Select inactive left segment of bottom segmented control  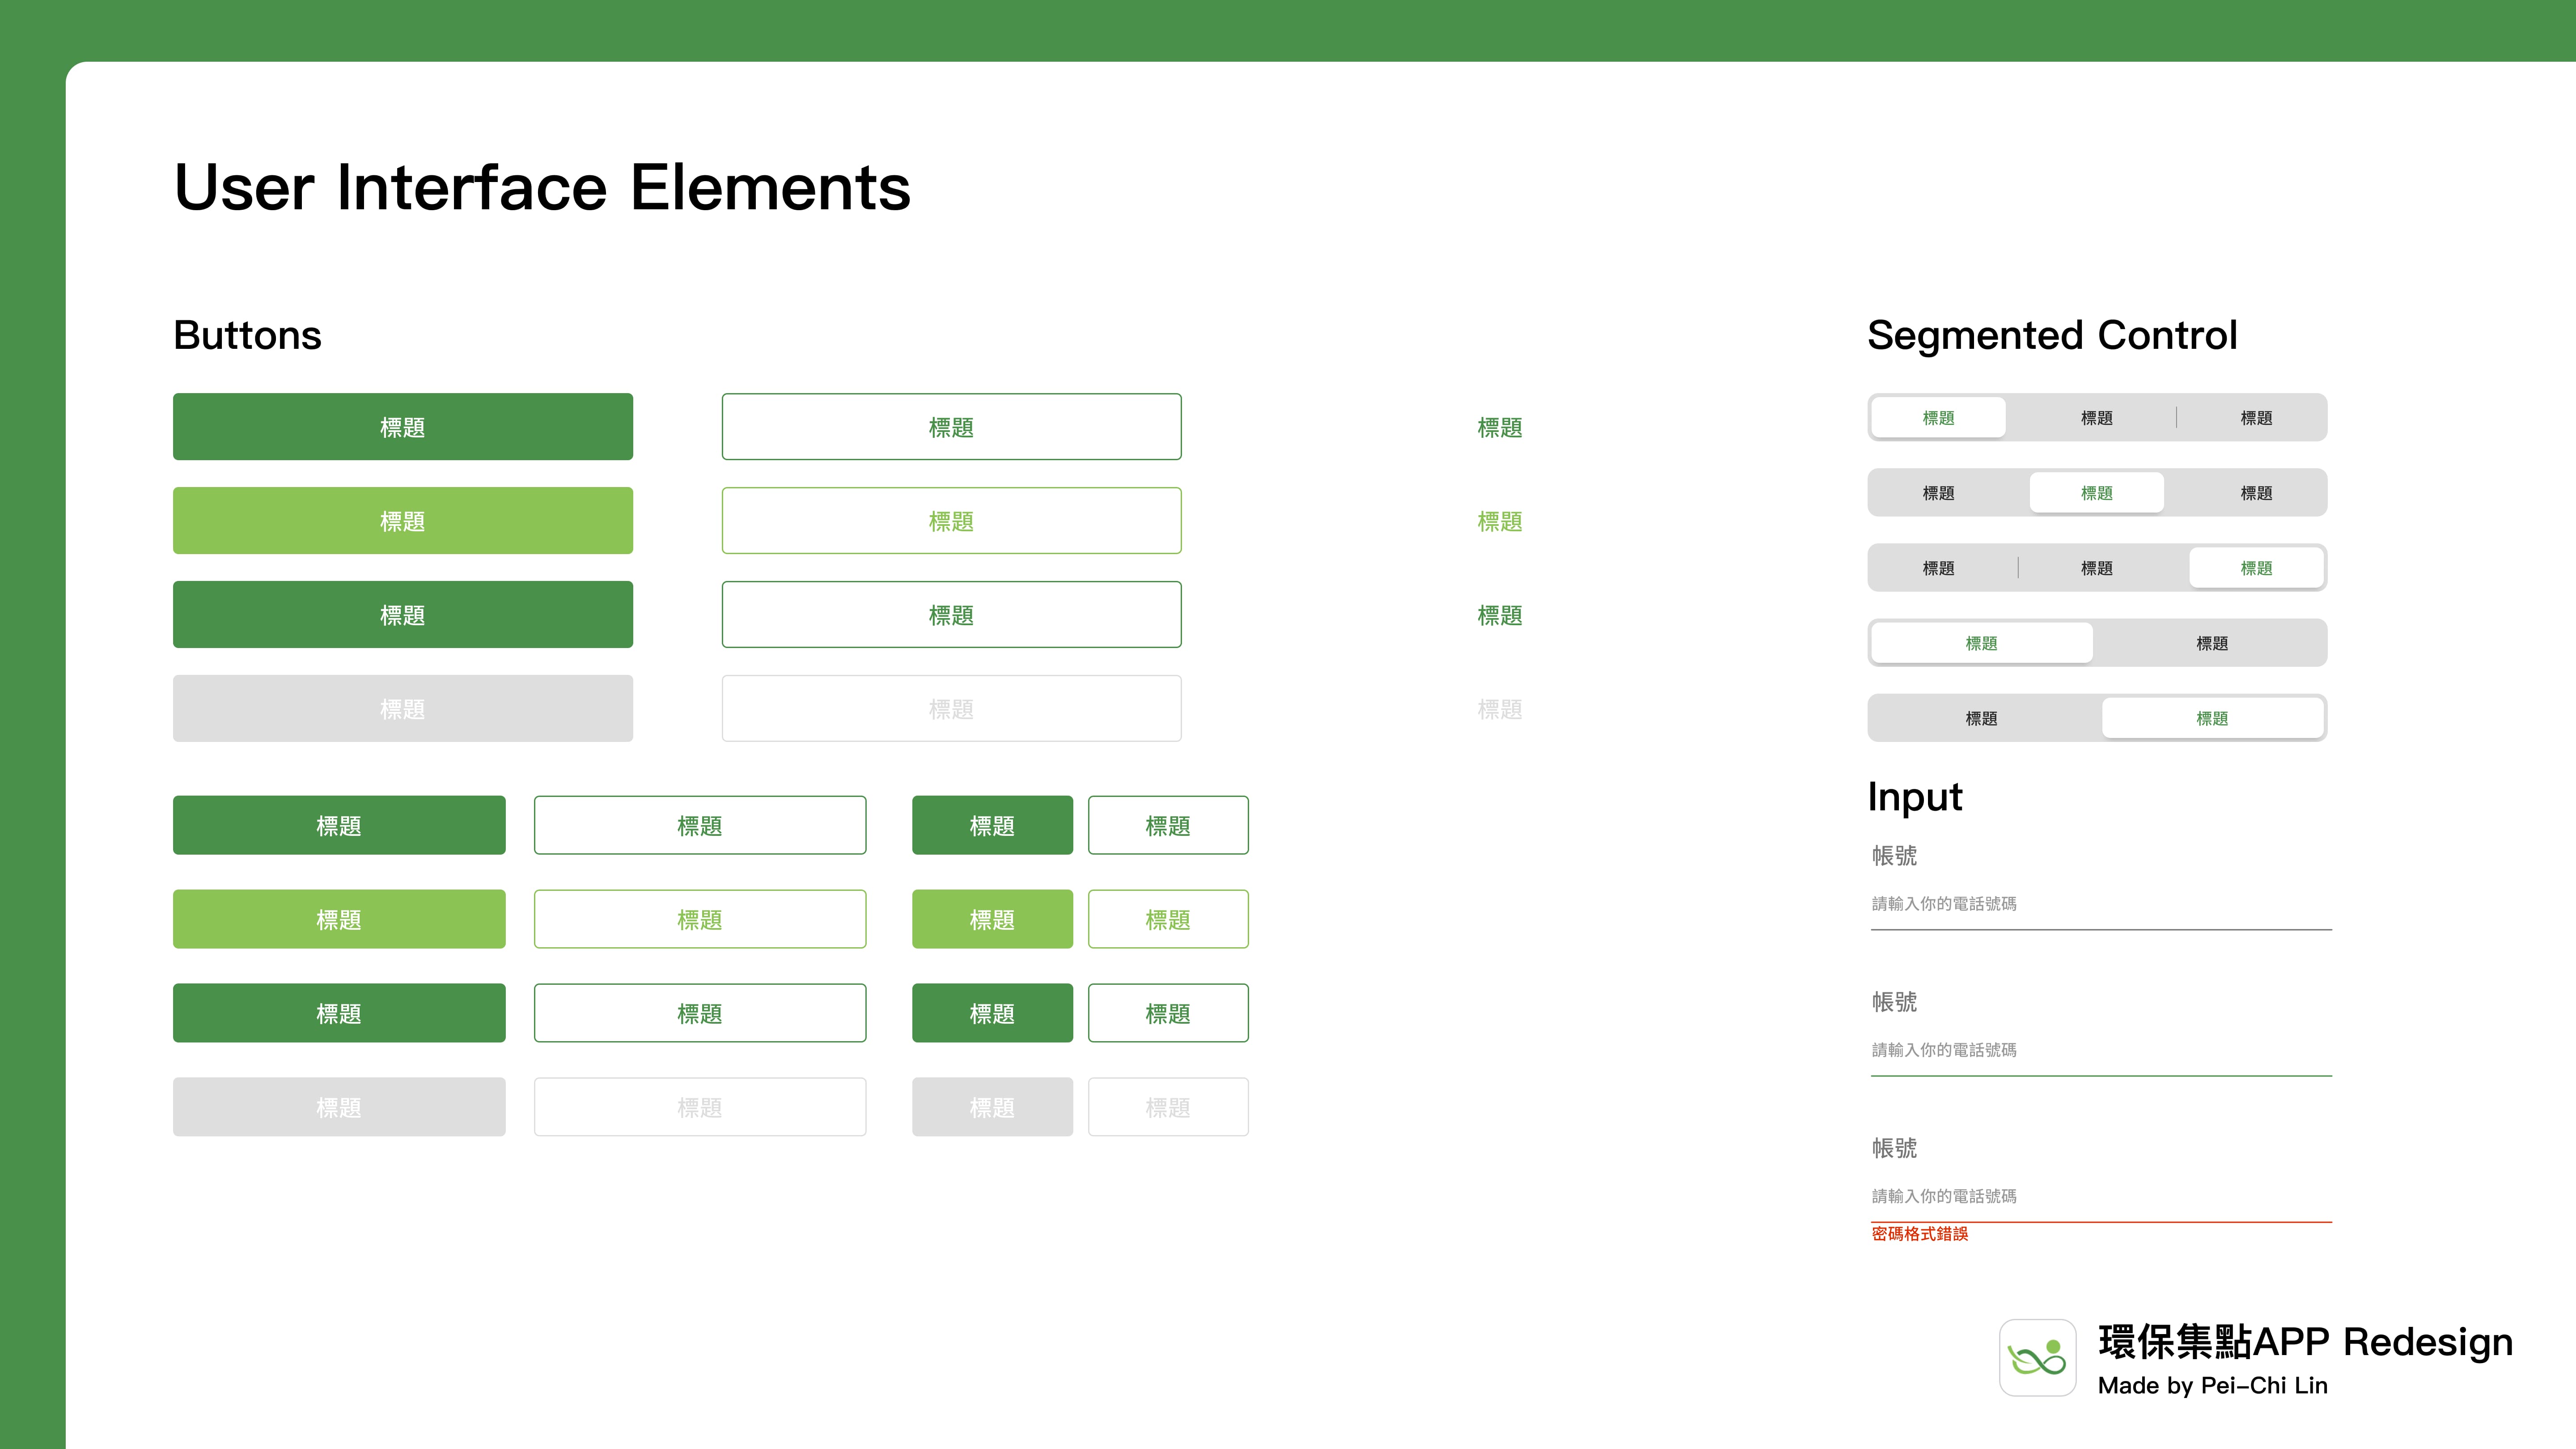click(1982, 718)
